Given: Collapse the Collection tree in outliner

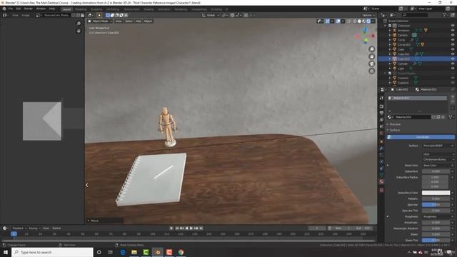Looking at the screenshot, I should (x=386, y=26).
